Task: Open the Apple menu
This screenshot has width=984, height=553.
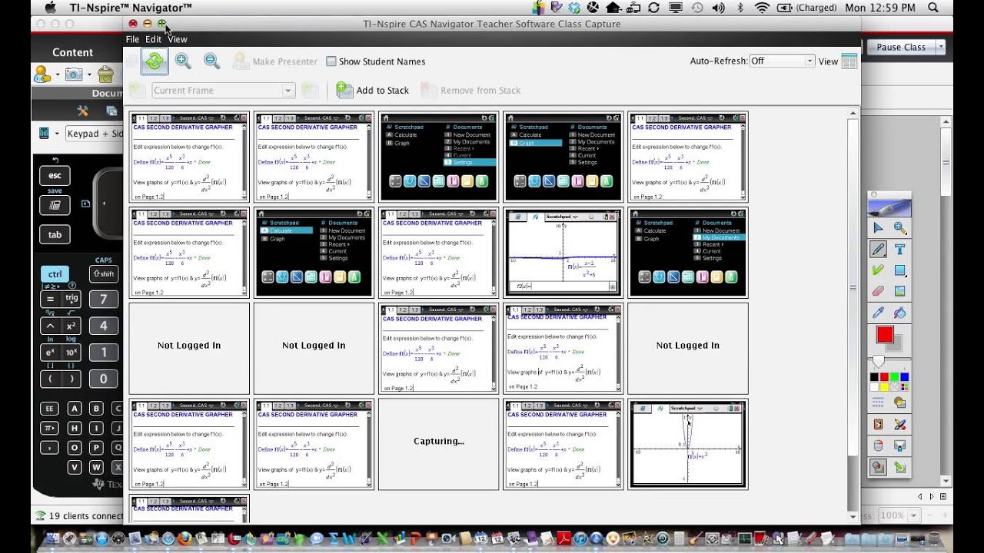Action: coord(51,8)
